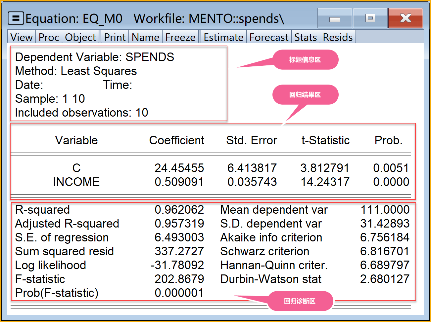Viewport: 431px width, 322px height.
Task: Minimize the equation window
Action: click(x=335, y=18)
